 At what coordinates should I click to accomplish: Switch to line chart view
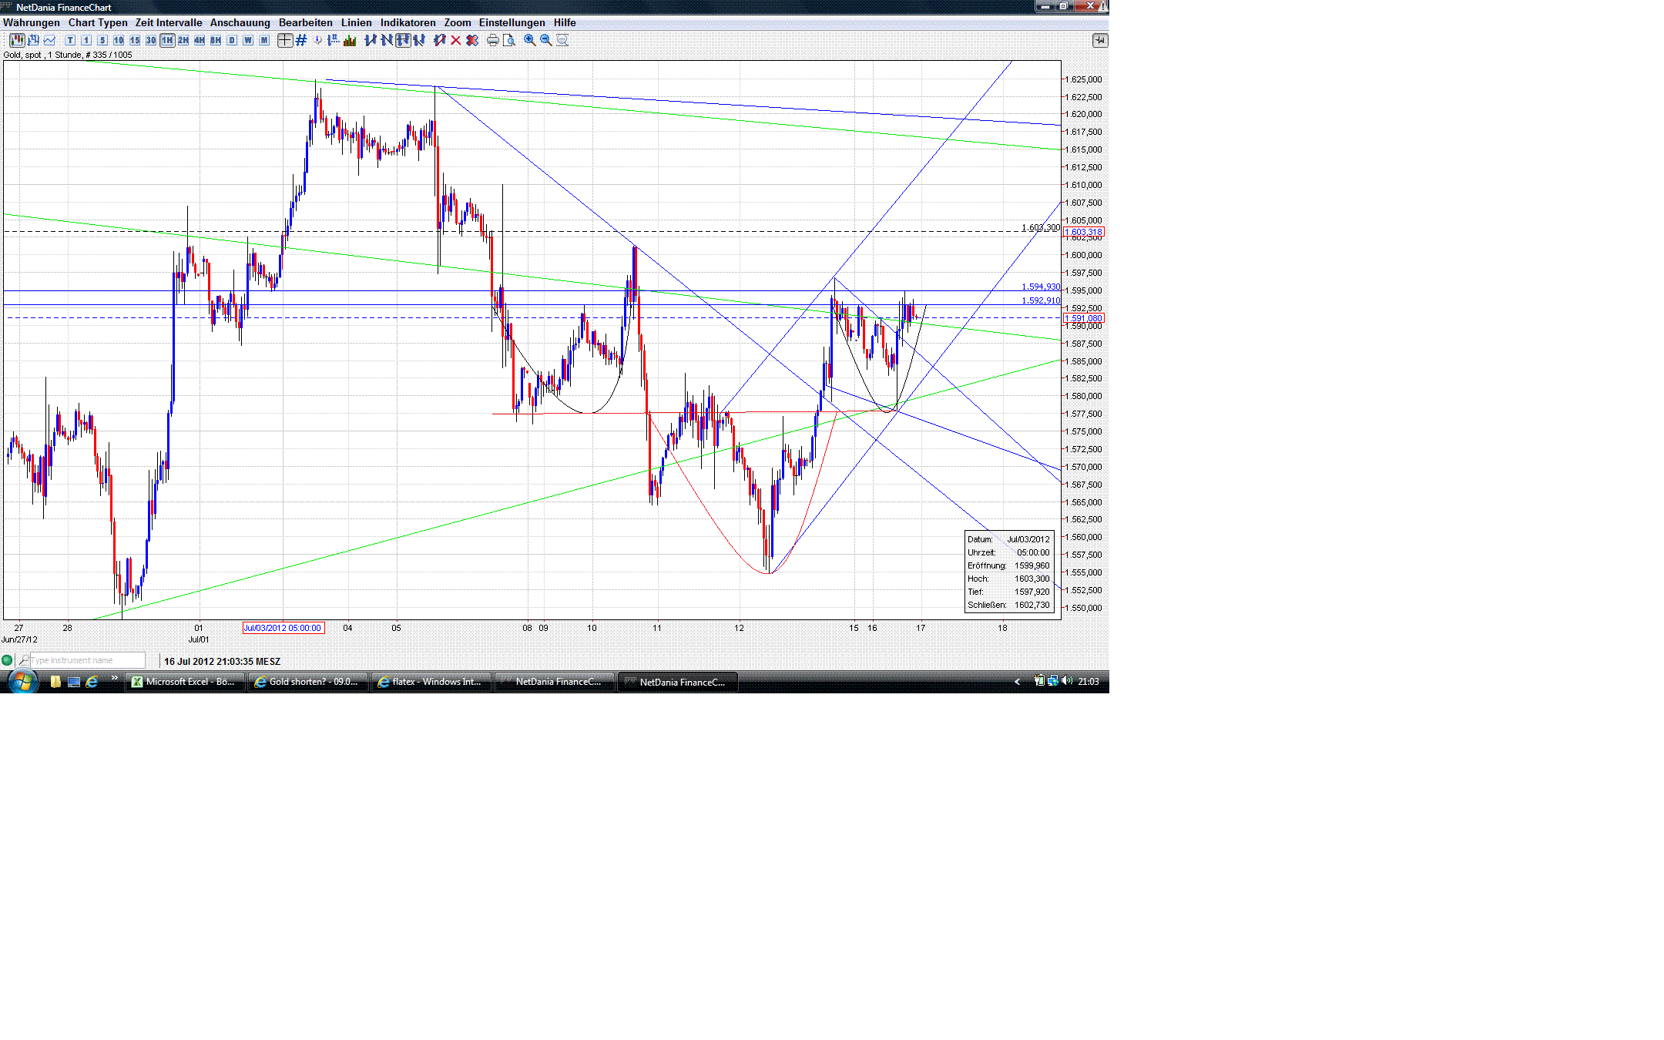pos(48,40)
